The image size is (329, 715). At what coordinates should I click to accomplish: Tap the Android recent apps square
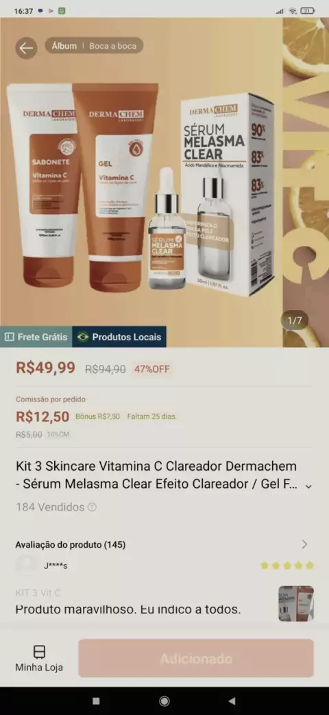point(96,701)
